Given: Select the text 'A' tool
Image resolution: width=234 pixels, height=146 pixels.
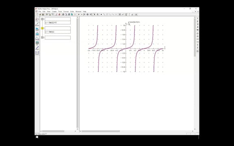Looking at the screenshot, I should 136,15.
